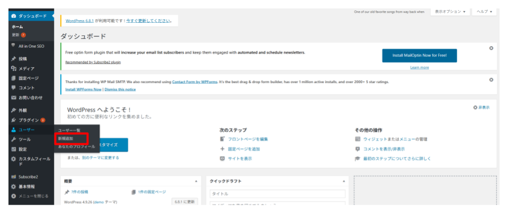The width and height of the screenshot is (508, 212).
Task: Click Install MailOptin Now for Free button
Action: pos(420,56)
